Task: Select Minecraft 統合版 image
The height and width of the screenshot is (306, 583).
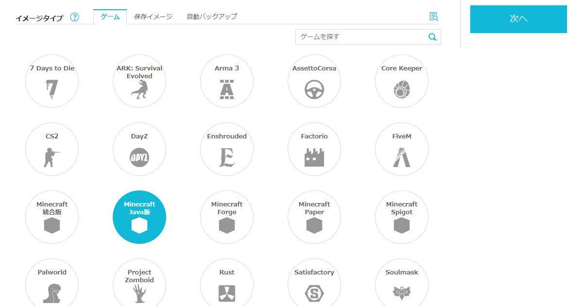Action: tap(52, 217)
